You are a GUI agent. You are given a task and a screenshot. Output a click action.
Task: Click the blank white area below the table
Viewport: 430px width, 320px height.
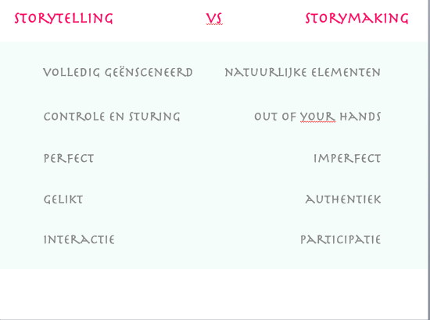click(x=214, y=293)
